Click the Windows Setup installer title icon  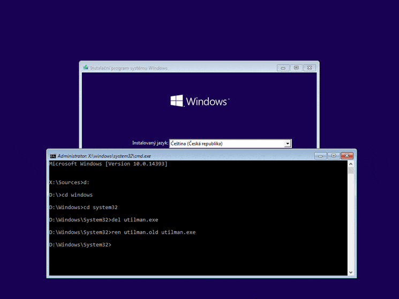click(86, 68)
